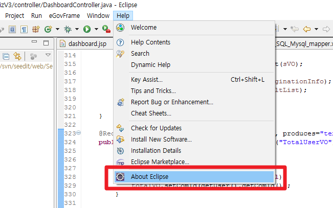Click the Install New Software icon
The width and height of the screenshot is (333, 208).
120,140
